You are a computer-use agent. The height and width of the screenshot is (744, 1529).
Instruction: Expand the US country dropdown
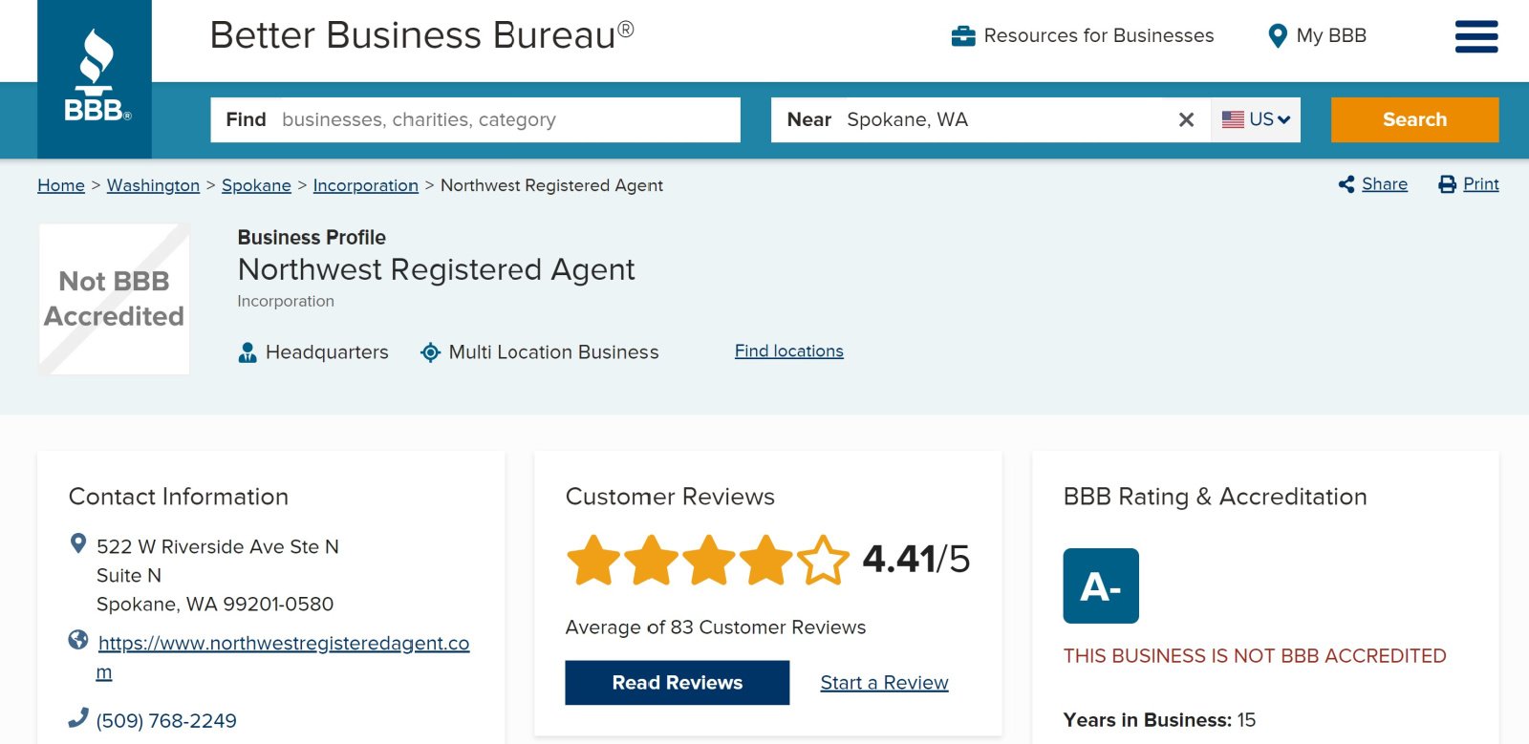tap(1256, 119)
